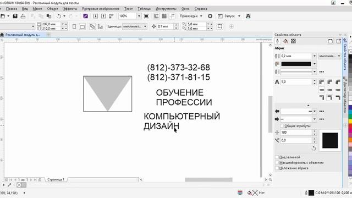The image size is (352, 198).
Task: Click the horizontal scrollbar thumb
Action: 208,180
